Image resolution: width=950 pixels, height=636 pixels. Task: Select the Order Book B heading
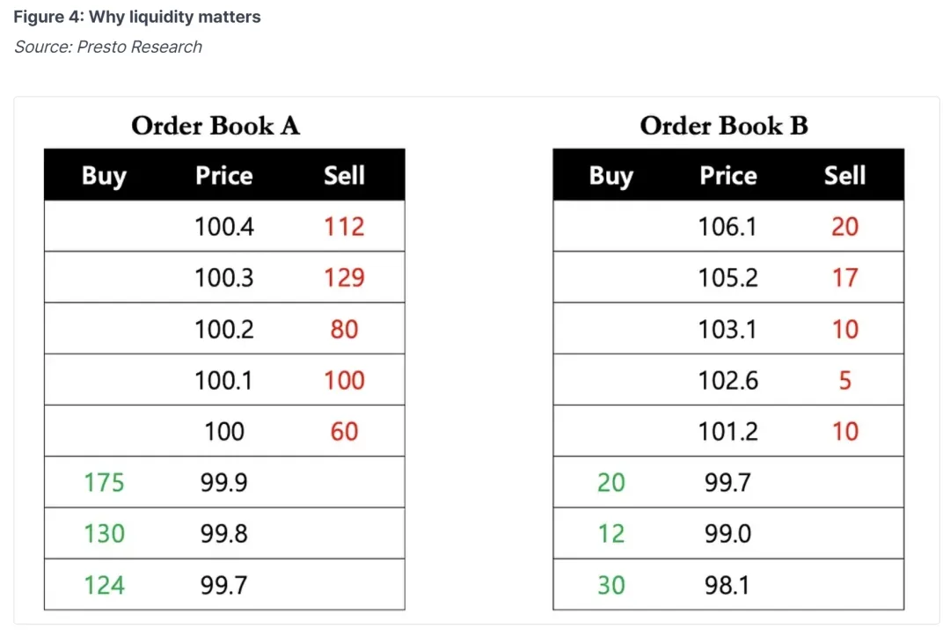(x=724, y=126)
